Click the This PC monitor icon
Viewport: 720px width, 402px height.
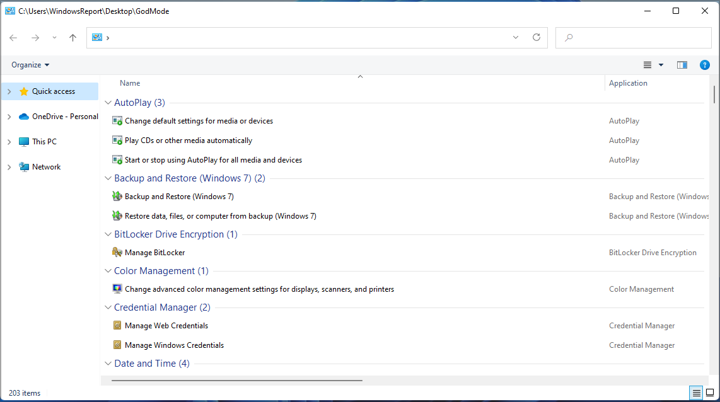(x=24, y=142)
